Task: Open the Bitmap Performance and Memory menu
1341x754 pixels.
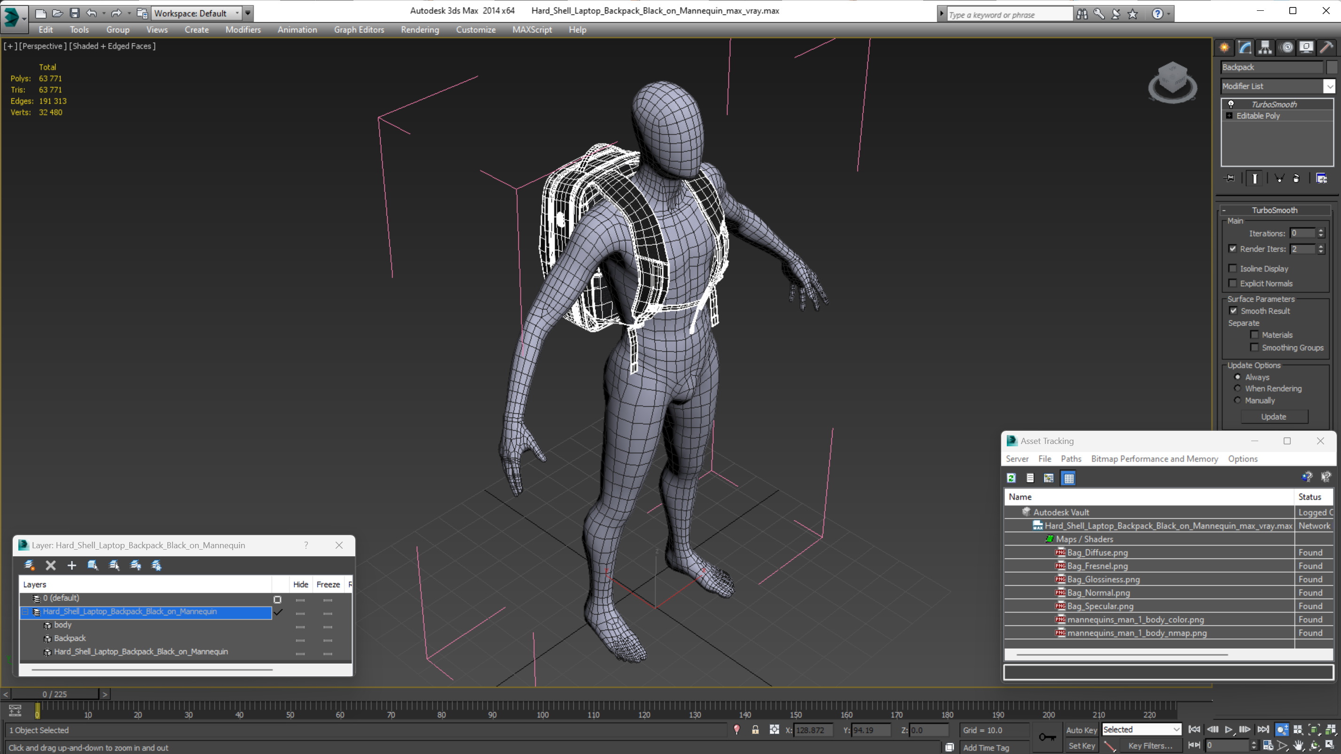Action: (x=1154, y=459)
